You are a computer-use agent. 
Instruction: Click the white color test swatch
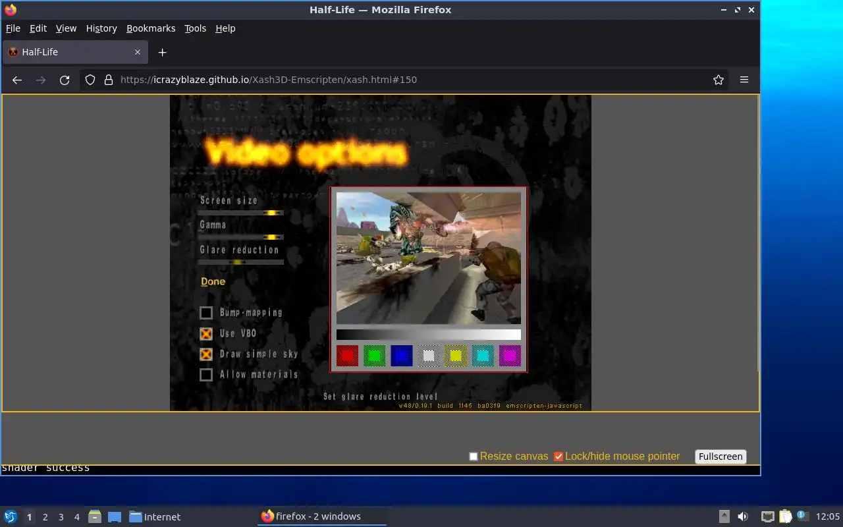click(x=429, y=356)
